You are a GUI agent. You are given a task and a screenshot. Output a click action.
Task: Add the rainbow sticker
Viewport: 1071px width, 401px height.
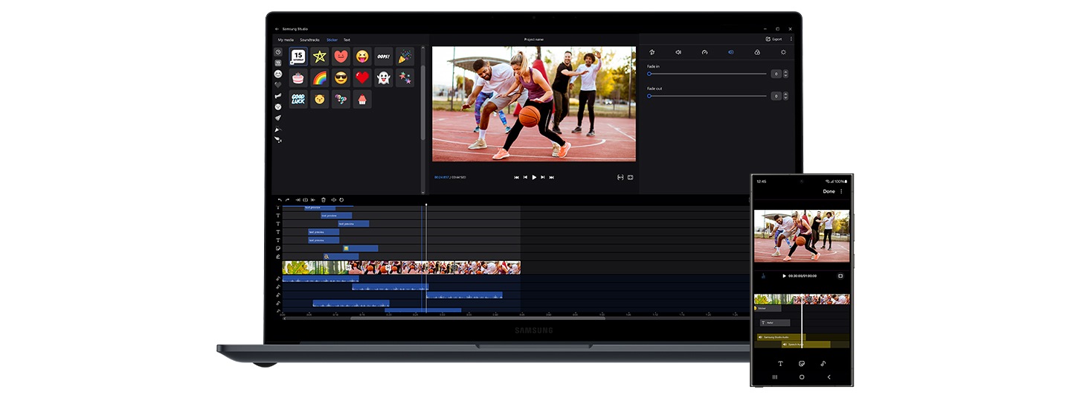point(319,78)
